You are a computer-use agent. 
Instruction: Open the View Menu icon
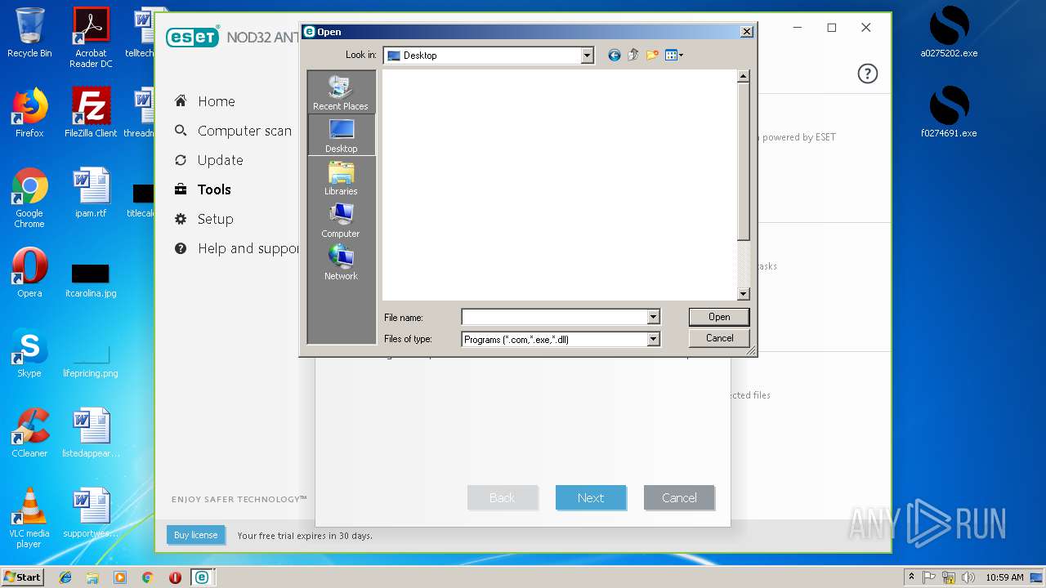click(671, 56)
